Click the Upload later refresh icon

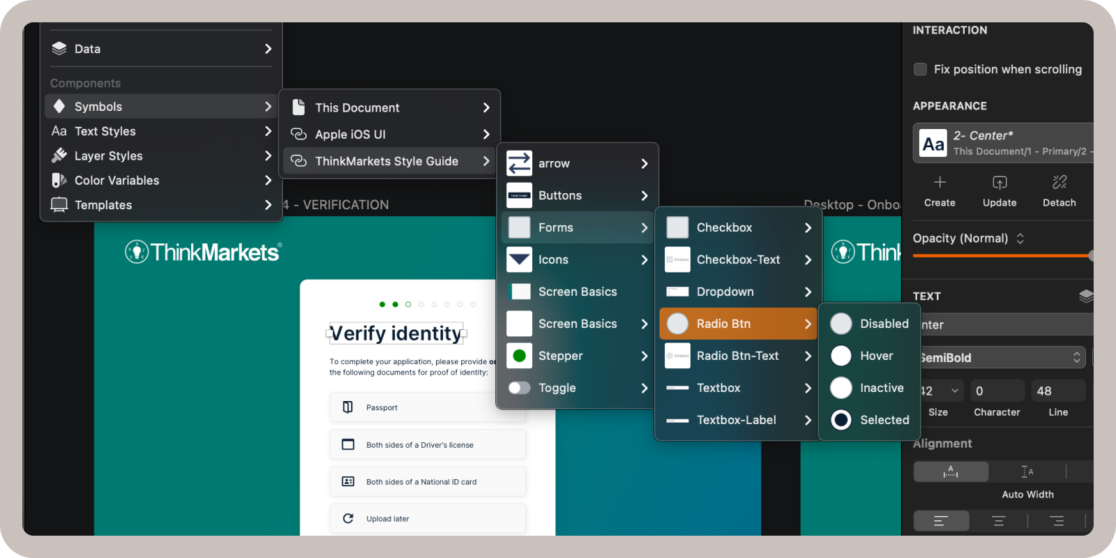(x=347, y=518)
